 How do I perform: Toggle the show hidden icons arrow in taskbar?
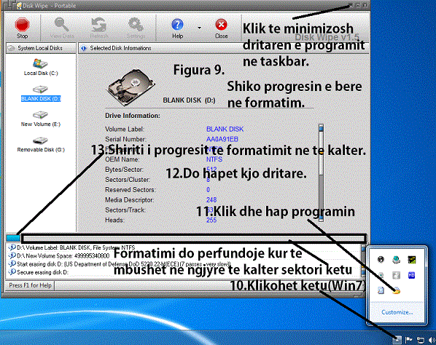coord(397,339)
